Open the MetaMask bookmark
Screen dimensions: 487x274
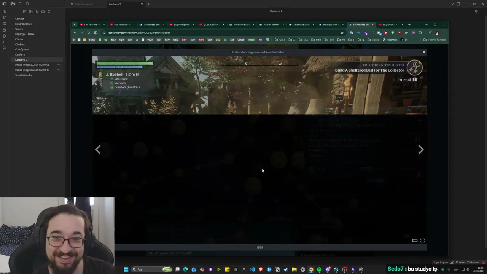[390, 40]
